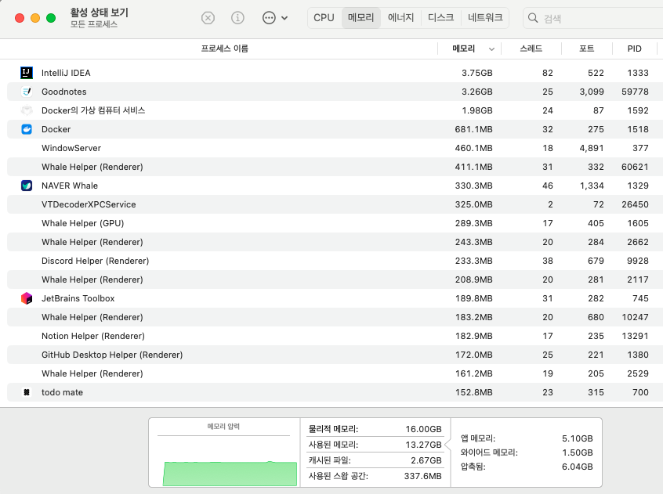Select the Goodnotes process name
Viewport: 663px width, 494px height.
click(x=63, y=92)
